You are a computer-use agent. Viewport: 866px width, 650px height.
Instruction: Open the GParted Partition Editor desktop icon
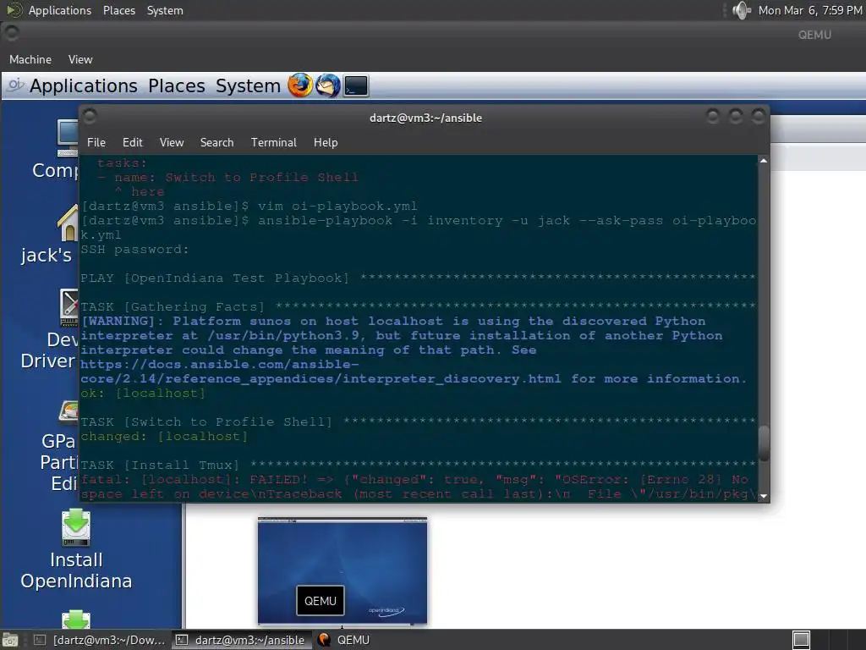(58, 447)
